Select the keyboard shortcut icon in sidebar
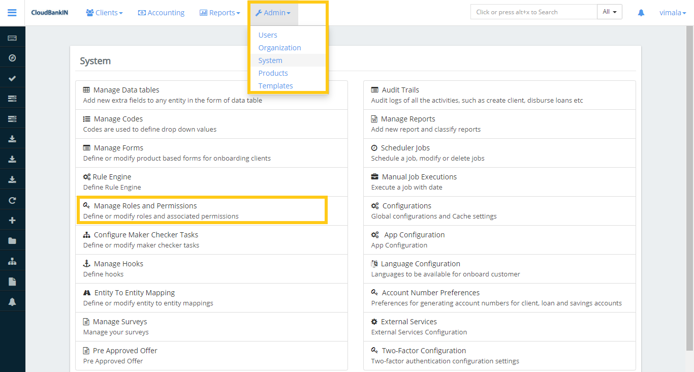 pyautogui.click(x=12, y=37)
